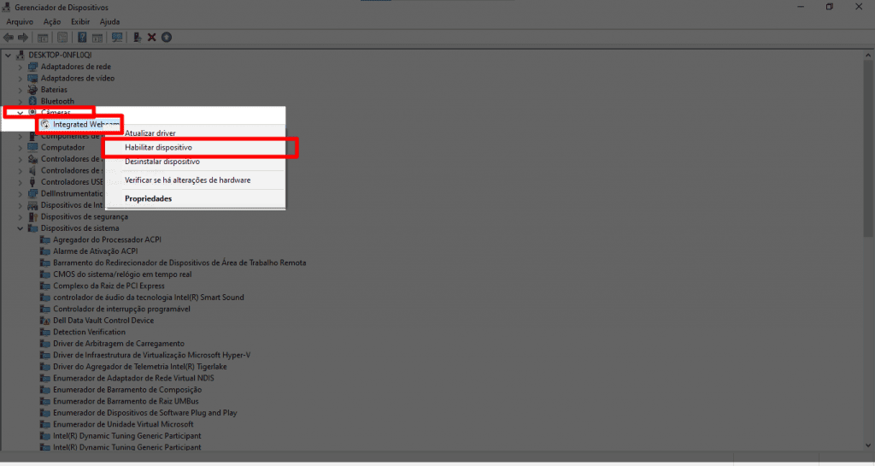Click the update driver icon at toolbar end
Image resolution: width=875 pixels, height=466 pixels.
tap(167, 37)
